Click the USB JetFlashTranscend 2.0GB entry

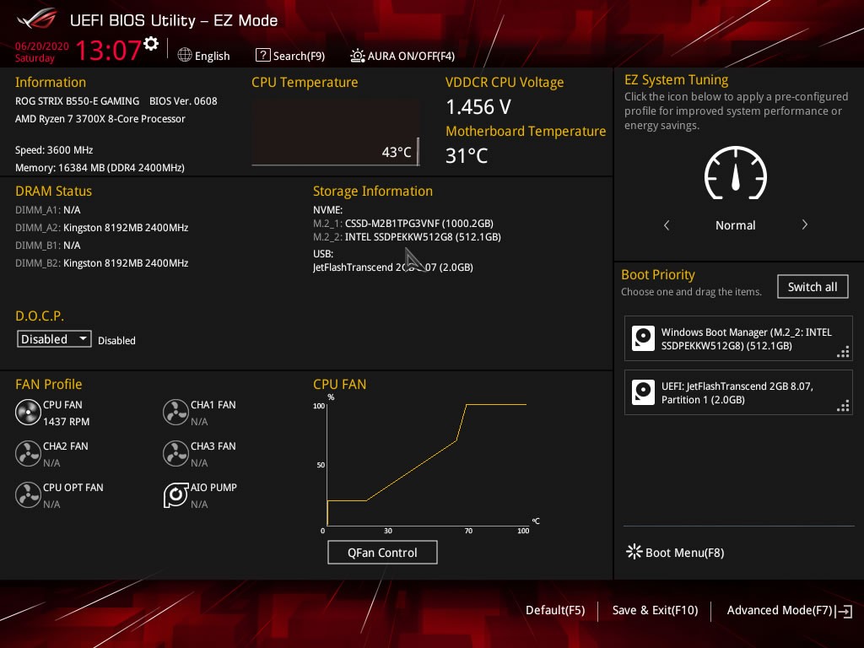pos(393,267)
